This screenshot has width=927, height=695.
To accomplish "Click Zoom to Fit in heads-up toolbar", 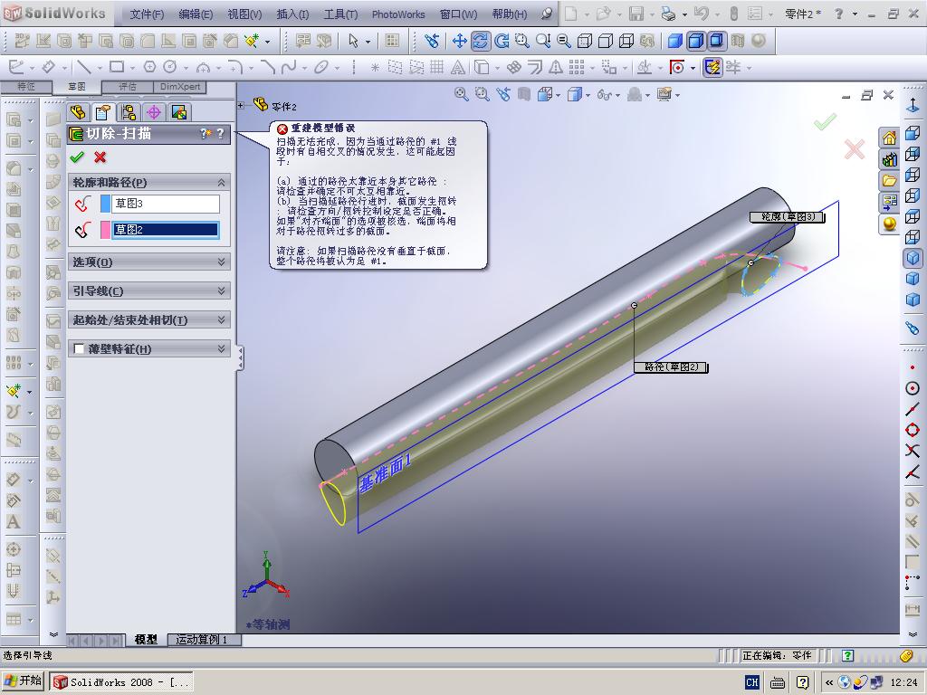I will 461,94.
